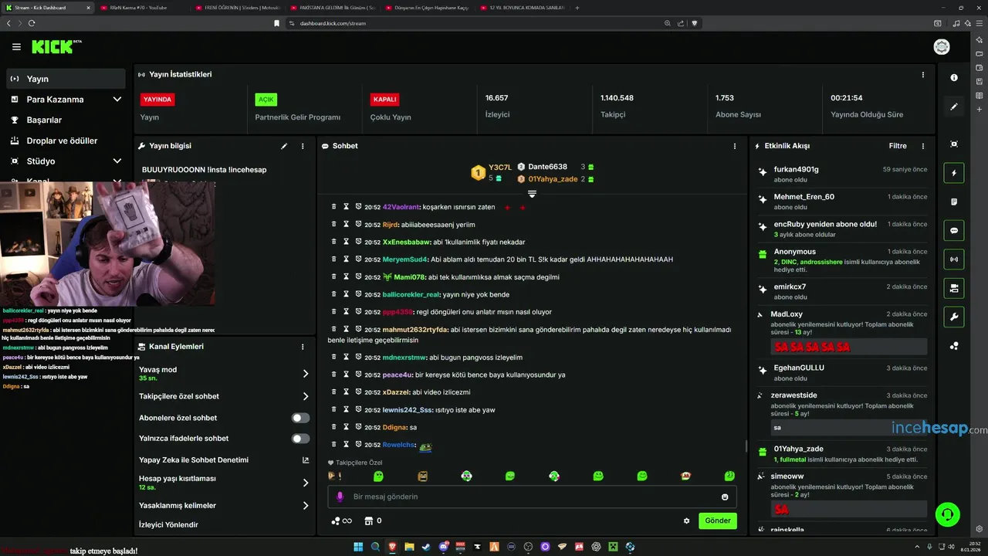Click the broadcast signal sidebar icon
988x556 pixels.
(x=954, y=259)
